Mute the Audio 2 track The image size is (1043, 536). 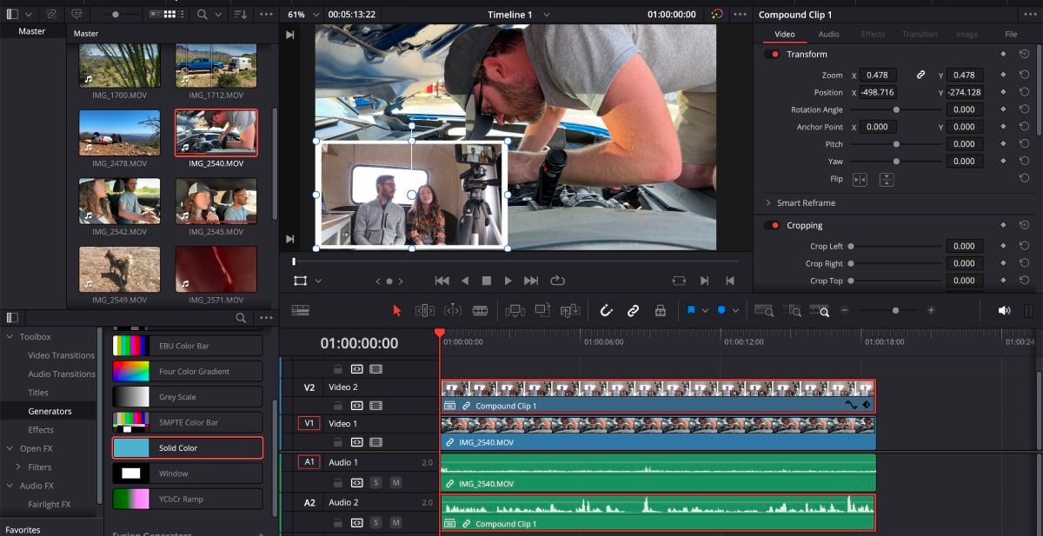[x=395, y=522]
